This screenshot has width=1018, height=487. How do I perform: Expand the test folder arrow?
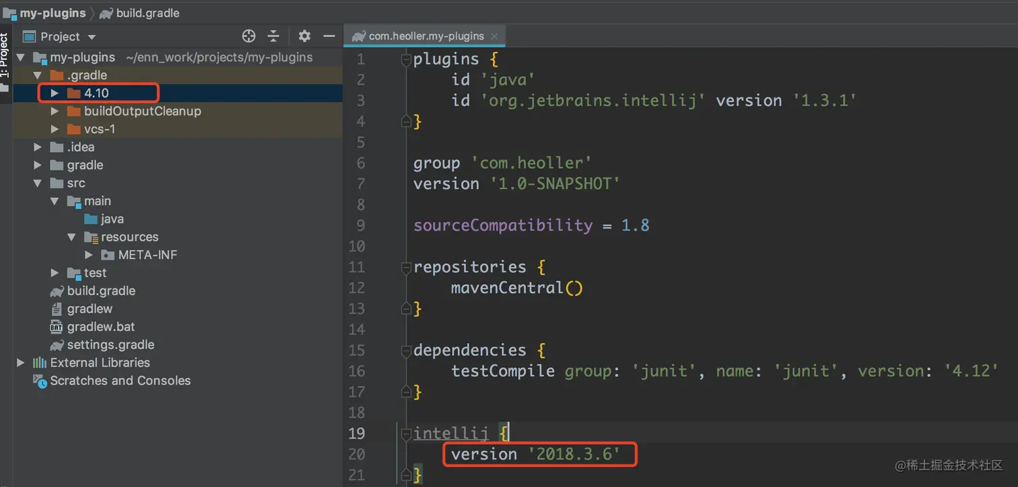55,272
